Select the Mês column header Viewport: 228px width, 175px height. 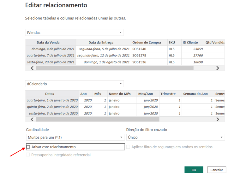coord(100,94)
